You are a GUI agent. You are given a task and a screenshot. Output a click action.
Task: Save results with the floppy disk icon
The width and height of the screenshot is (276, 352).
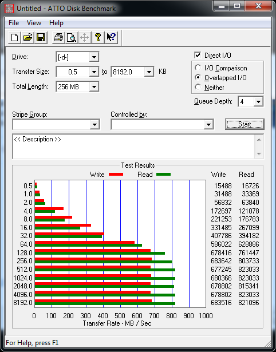tap(41, 37)
